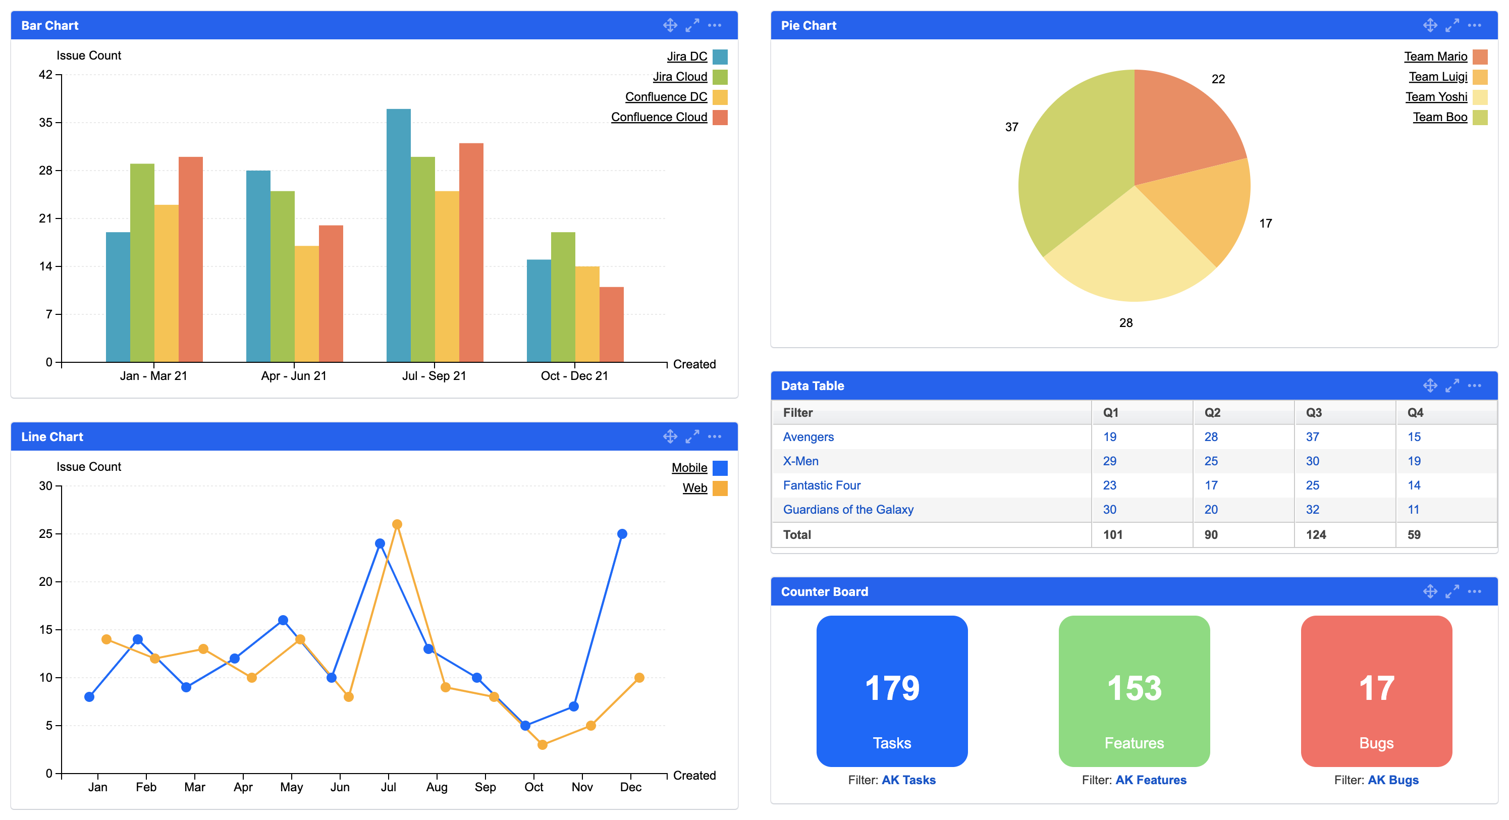
Task: Click the green Confluence DC color swatch
Action: [722, 97]
